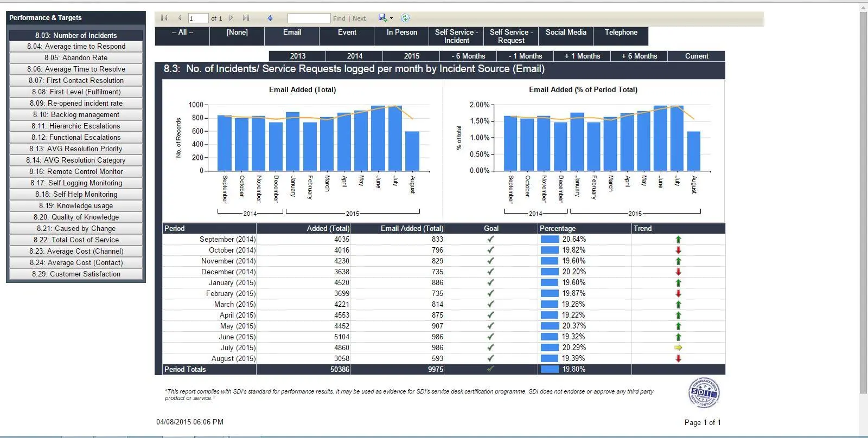
Task: Click the Next search result link
Action: click(x=359, y=18)
